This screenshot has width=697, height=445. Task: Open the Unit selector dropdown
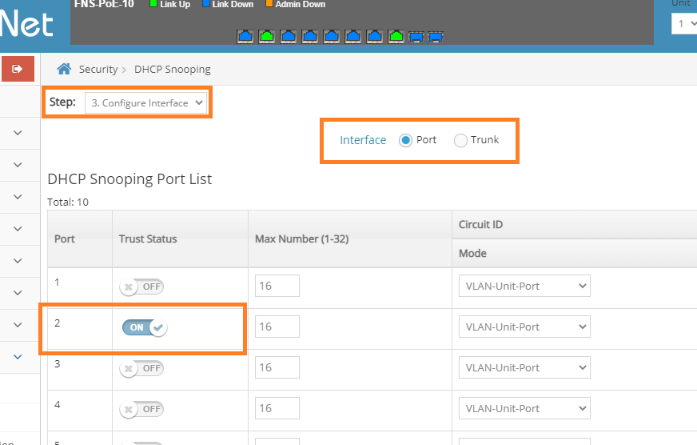click(x=684, y=23)
